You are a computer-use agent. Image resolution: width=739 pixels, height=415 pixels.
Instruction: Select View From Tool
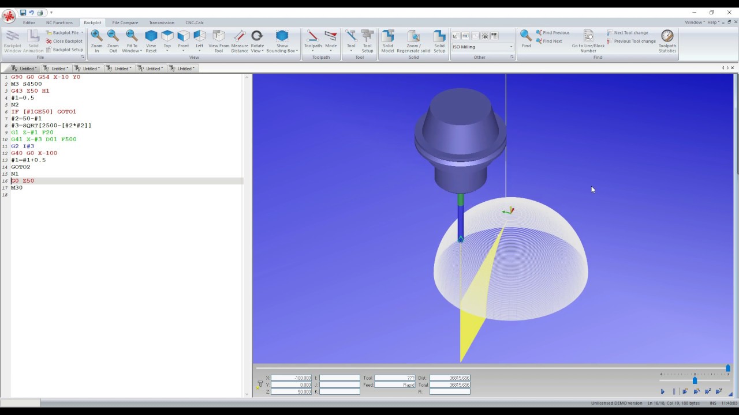pos(219,41)
